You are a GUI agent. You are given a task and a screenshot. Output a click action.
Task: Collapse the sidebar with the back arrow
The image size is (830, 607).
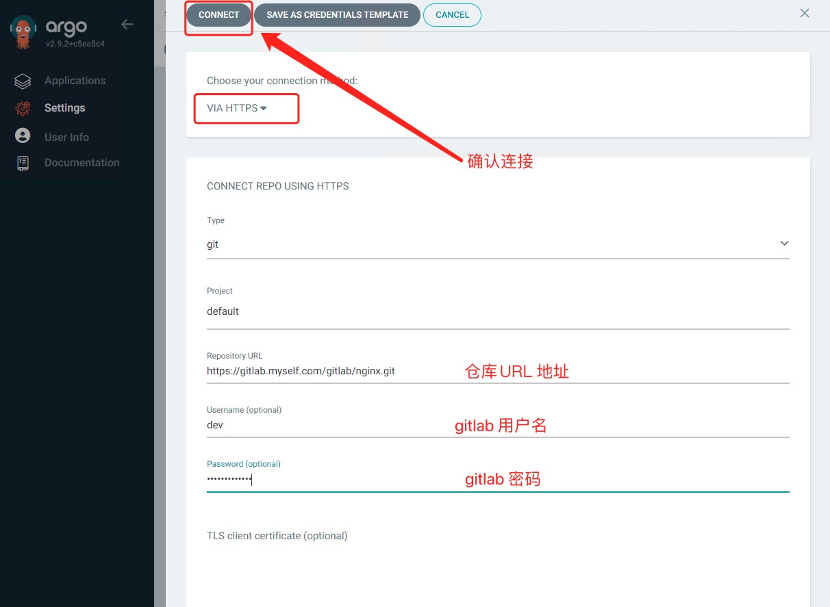click(x=127, y=25)
